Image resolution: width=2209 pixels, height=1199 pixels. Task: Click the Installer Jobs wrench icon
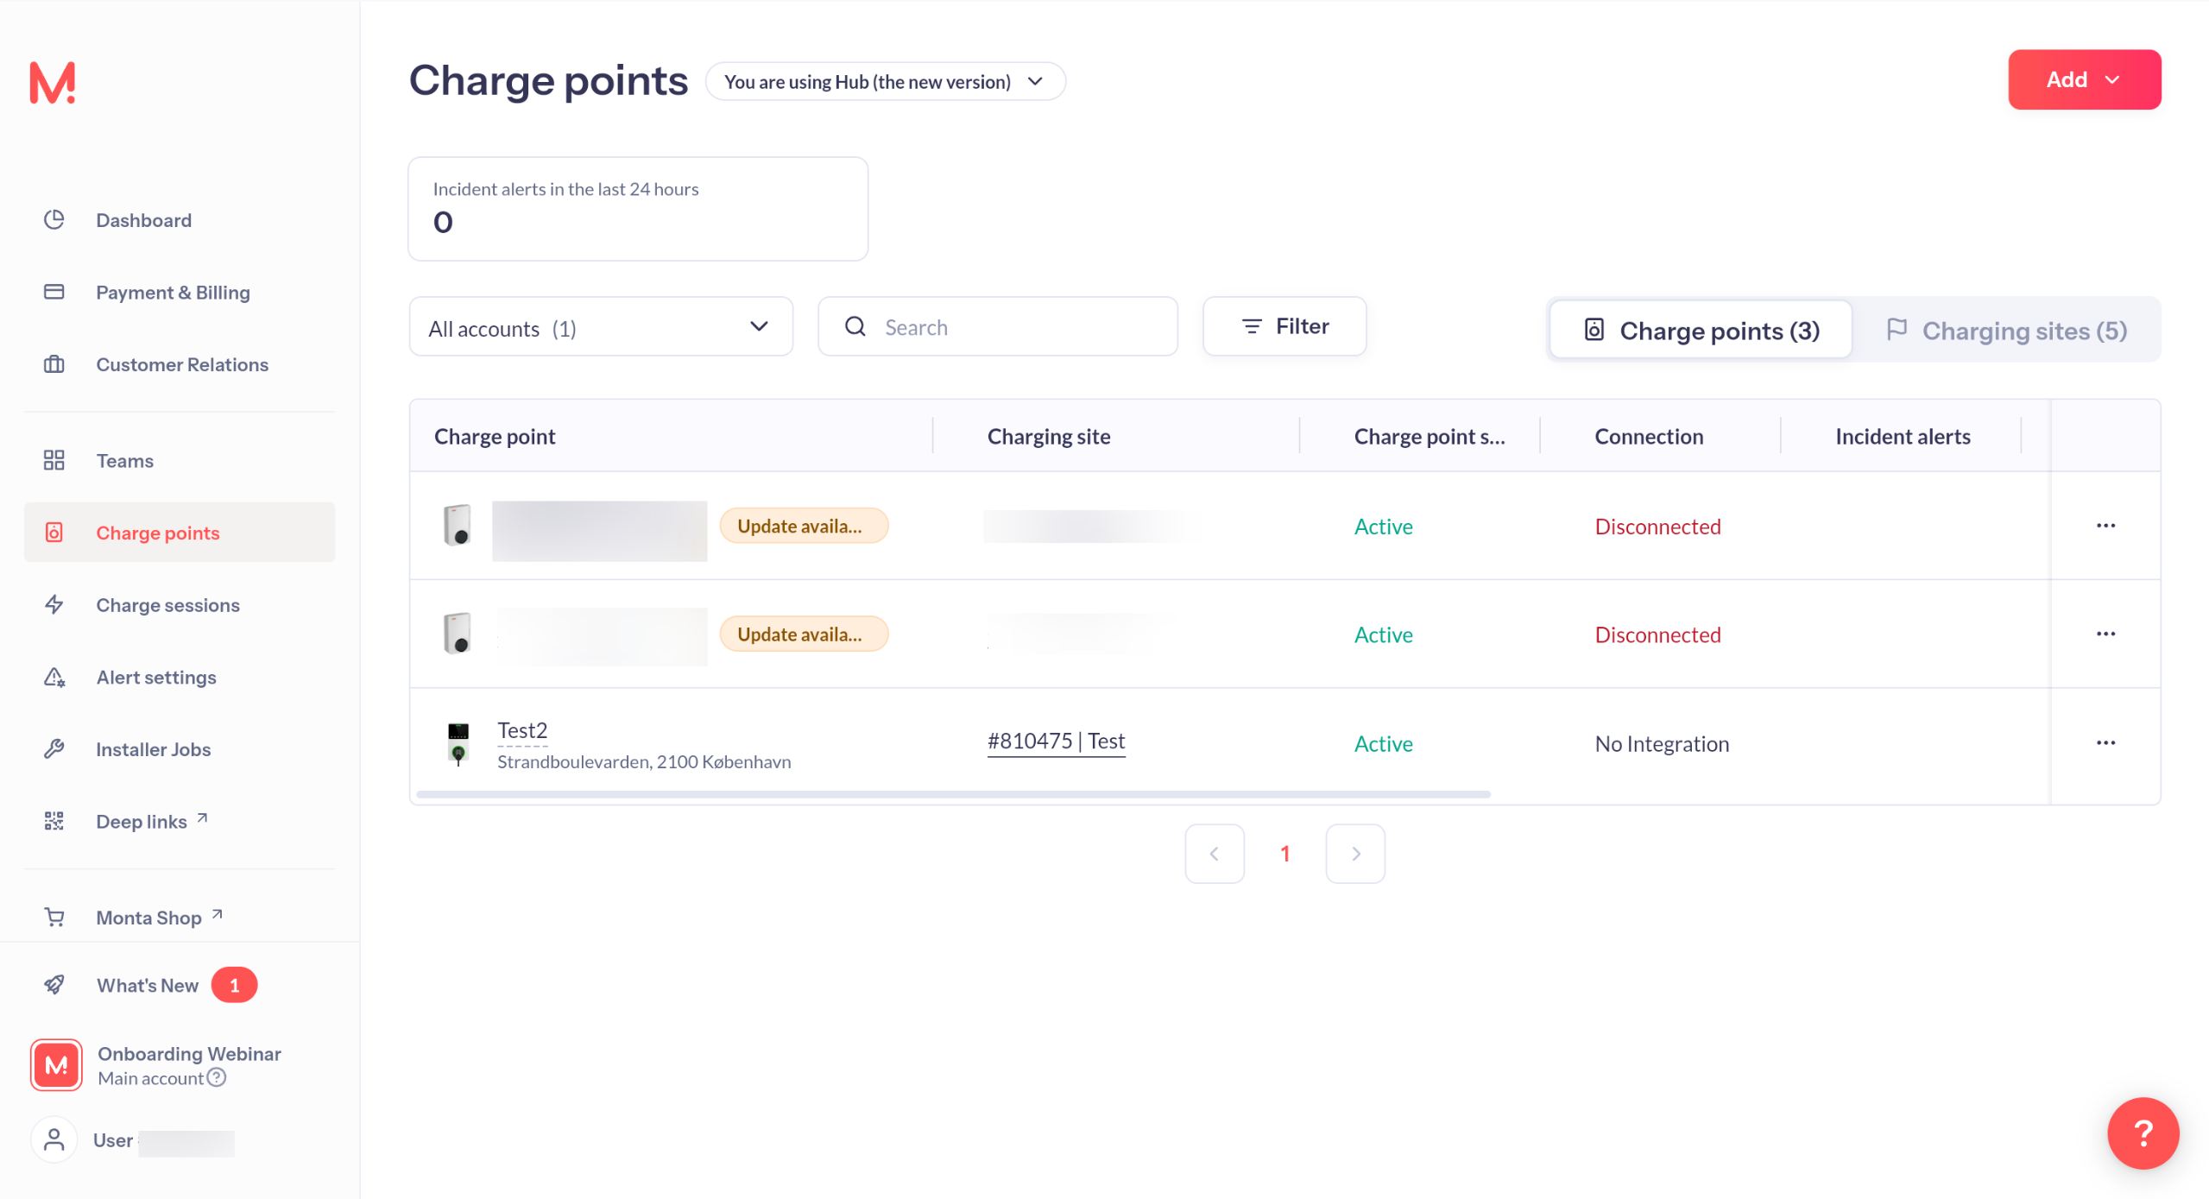click(x=54, y=748)
